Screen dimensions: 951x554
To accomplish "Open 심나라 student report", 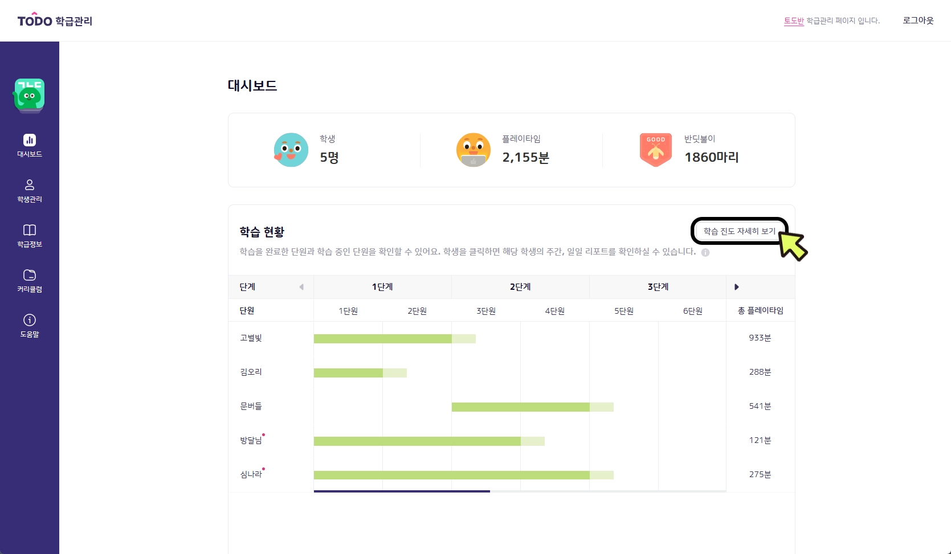I will pos(251,475).
